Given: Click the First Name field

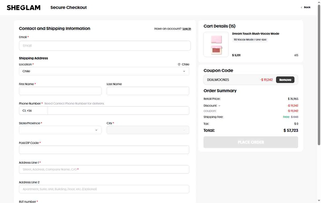Looking at the screenshot, I should [60, 91].
